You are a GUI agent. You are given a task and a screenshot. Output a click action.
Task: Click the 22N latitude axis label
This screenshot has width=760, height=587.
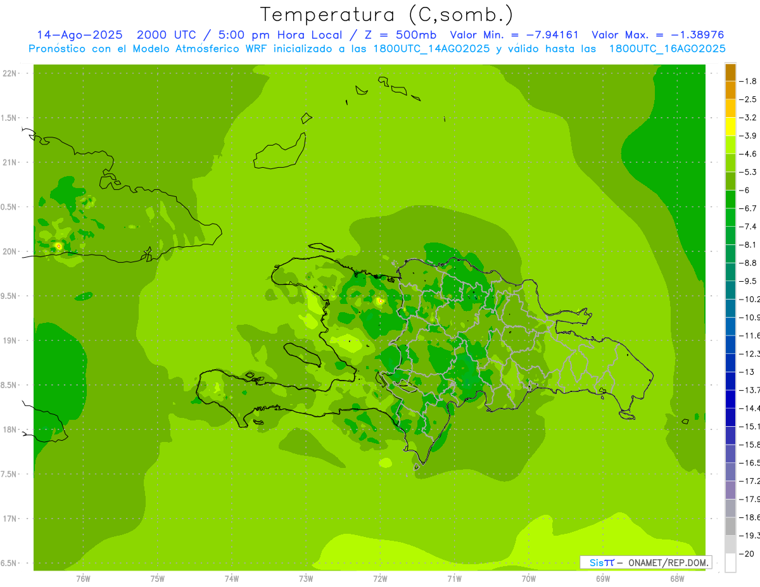tap(10, 73)
